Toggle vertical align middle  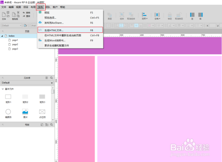pyautogui.click(x=136, y=25)
